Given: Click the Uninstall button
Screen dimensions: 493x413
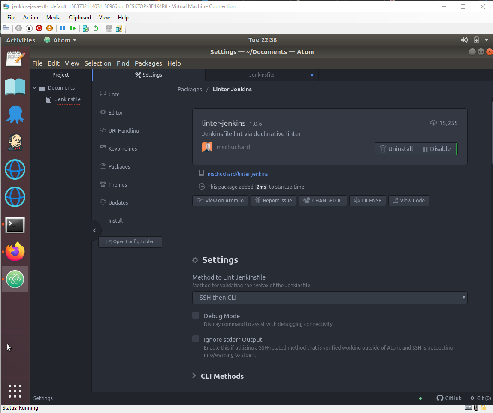Looking at the screenshot, I should pos(396,149).
